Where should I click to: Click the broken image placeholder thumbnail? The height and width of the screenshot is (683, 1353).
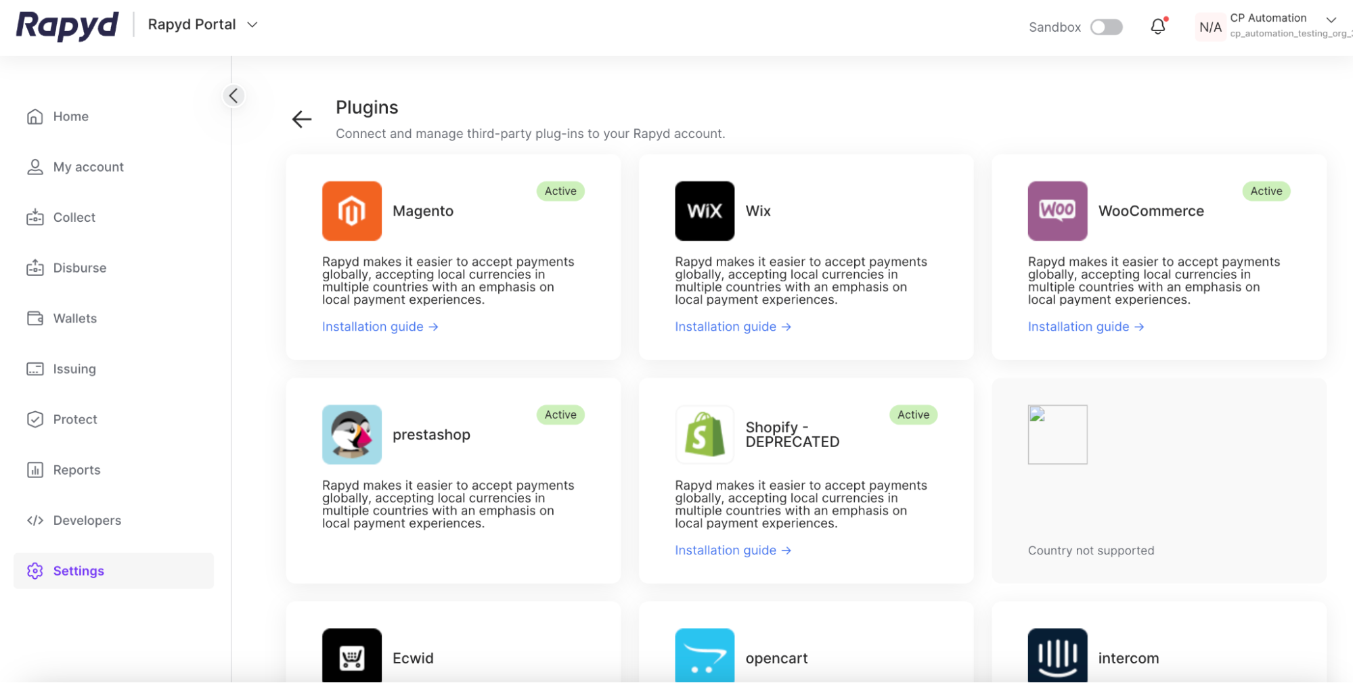[1057, 435]
